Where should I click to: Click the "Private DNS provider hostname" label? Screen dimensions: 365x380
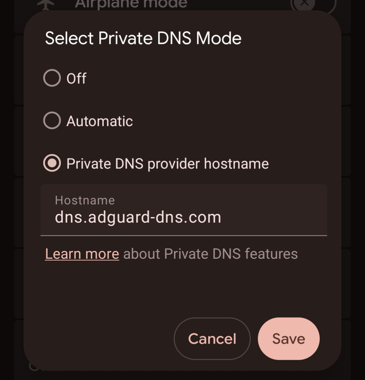167,164
